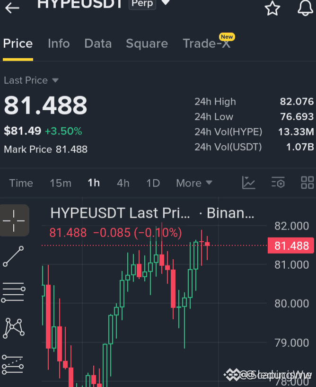This screenshot has height=387, width=316.
Task: Click the 81.488 current price label on axis
Action: [291, 246]
